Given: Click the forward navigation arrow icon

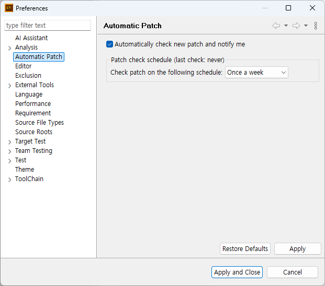Looking at the screenshot, I should pyautogui.click(x=296, y=26).
